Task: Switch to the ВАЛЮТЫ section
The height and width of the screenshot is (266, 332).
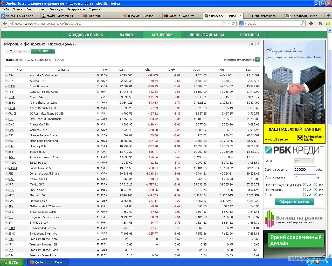Action: 127,35
